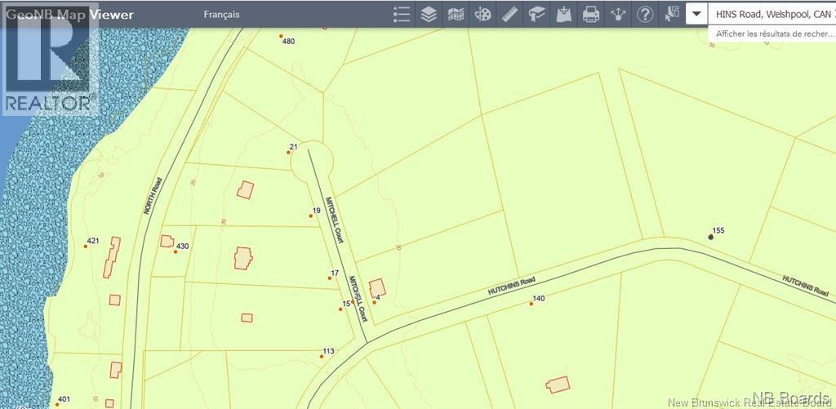836x409 pixels.
Task: Click 'Afficher les résultats de recher...' suggestion
Action: click(x=772, y=34)
